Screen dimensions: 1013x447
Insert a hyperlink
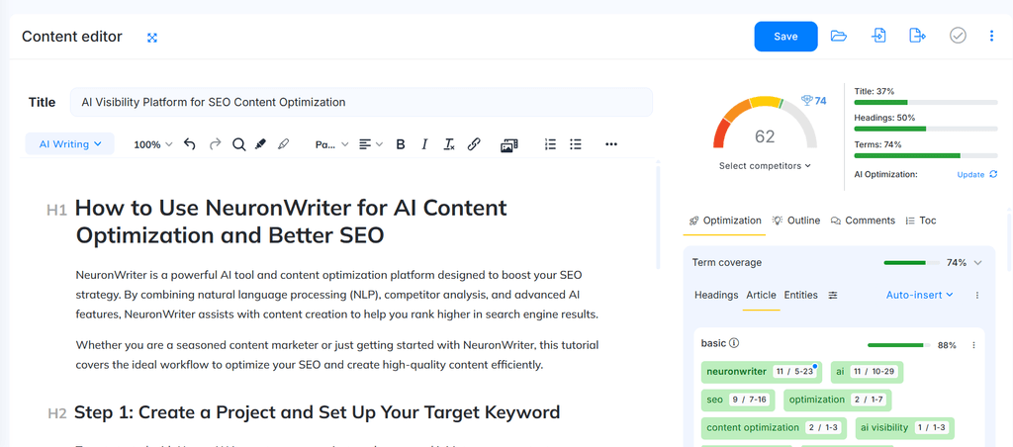tap(474, 144)
